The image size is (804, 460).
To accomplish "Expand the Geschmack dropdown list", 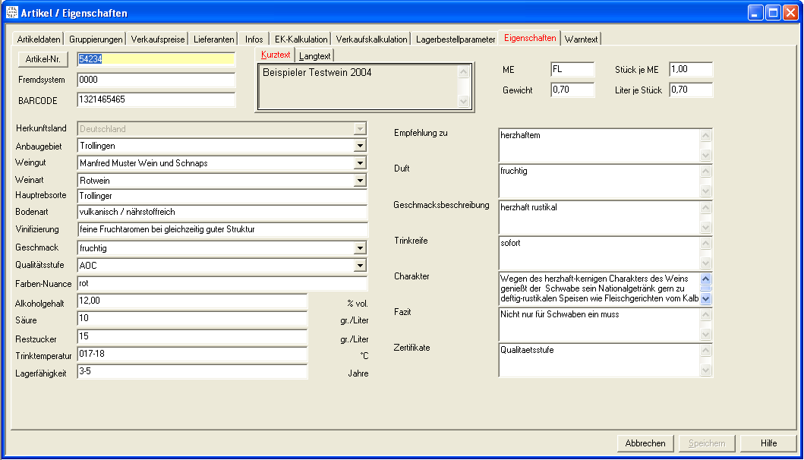I will (360, 248).
